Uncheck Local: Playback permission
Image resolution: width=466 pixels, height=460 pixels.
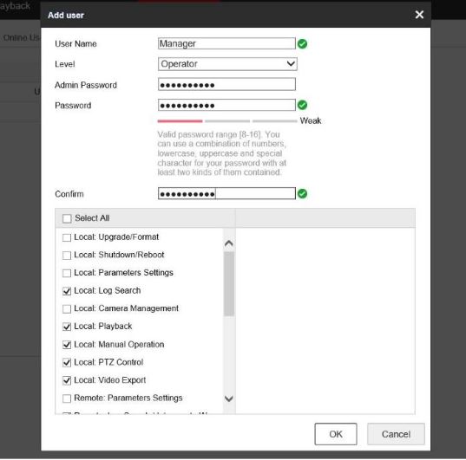point(67,327)
